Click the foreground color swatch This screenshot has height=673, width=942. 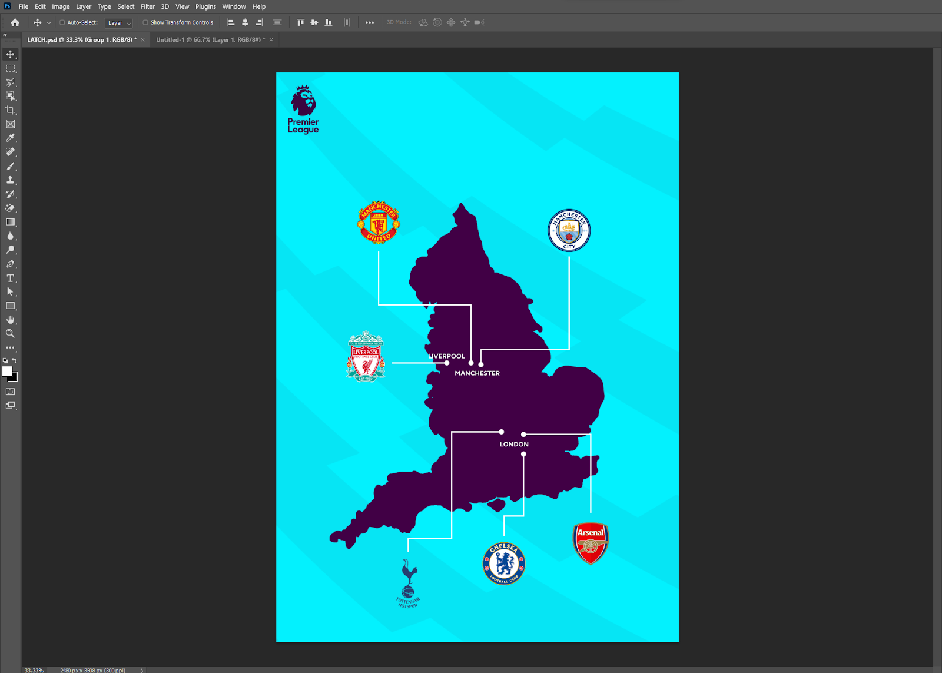pyautogui.click(x=7, y=371)
